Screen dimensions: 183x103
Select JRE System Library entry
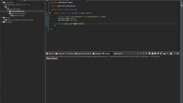click(x=18, y=5)
